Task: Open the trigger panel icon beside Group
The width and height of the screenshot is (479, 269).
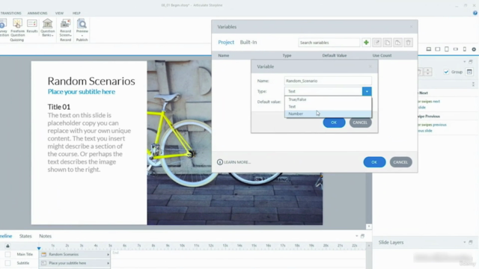Action: (469, 72)
